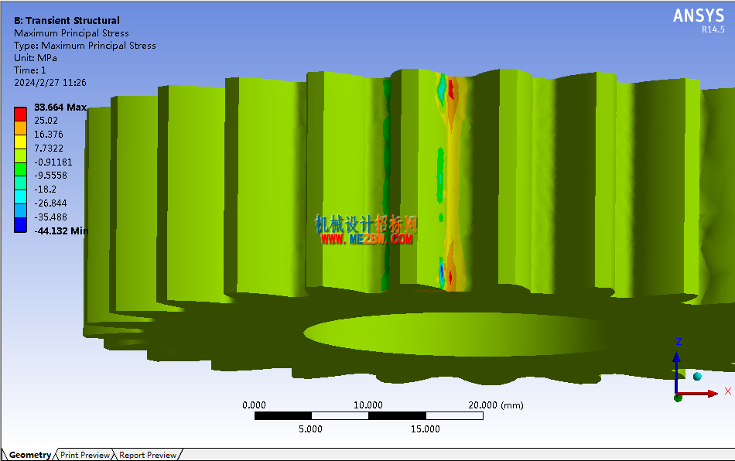735x461 pixels.
Task: Click the -18.2 legend value
Action: click(x=45, y=190)
